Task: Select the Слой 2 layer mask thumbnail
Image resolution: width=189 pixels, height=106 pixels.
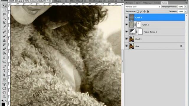Action: pyautogui.click(x=139, y=24)
